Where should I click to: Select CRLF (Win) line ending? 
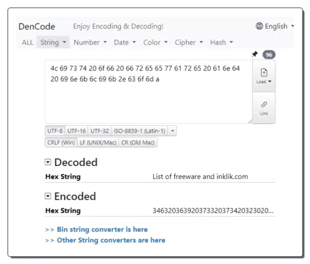tap(61, 143)
